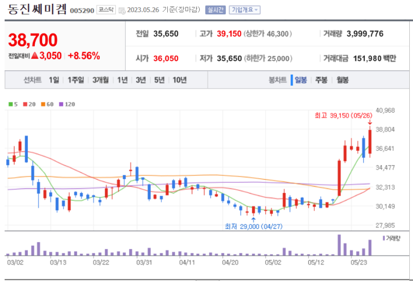The width and height of the screenshot is (413, 281).
Task: Click the current price 38,700
Action: pyautogui.click(x=33, y=40)
